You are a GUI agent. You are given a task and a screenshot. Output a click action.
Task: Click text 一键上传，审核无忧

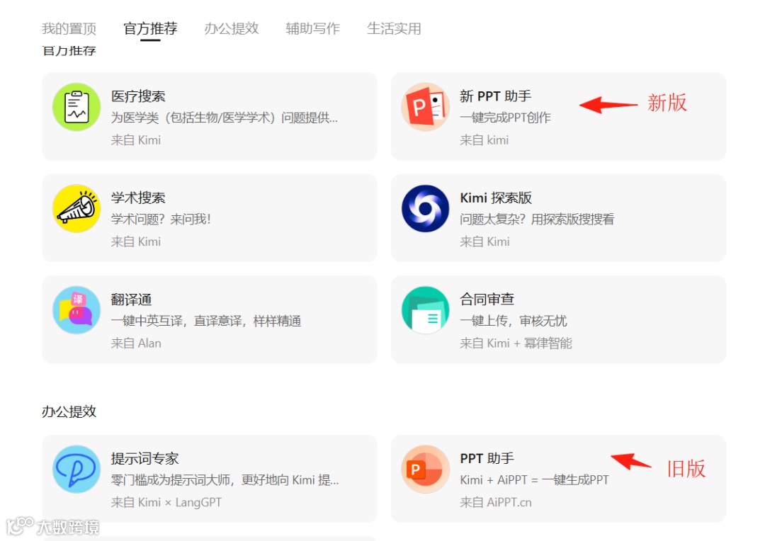click(x=514, y=321)
